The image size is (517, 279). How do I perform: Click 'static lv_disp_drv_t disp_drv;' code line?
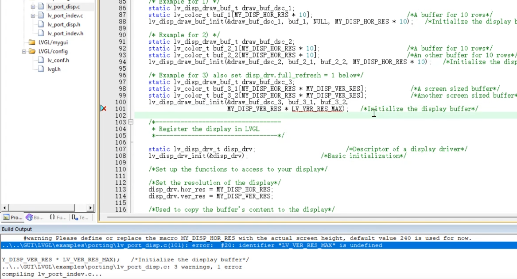click(202, 149)
